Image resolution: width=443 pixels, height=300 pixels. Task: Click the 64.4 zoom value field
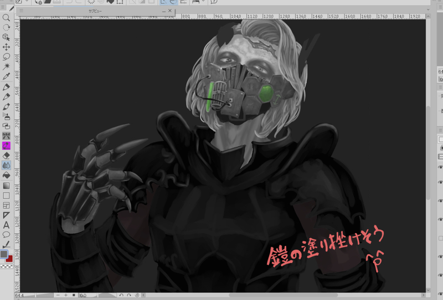coord(20,296)
